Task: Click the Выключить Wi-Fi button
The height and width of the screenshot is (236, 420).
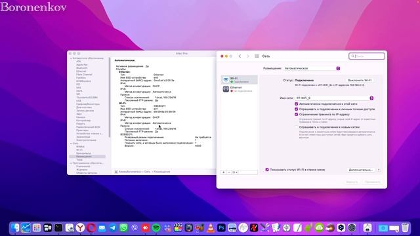Action: coord(360,80)
